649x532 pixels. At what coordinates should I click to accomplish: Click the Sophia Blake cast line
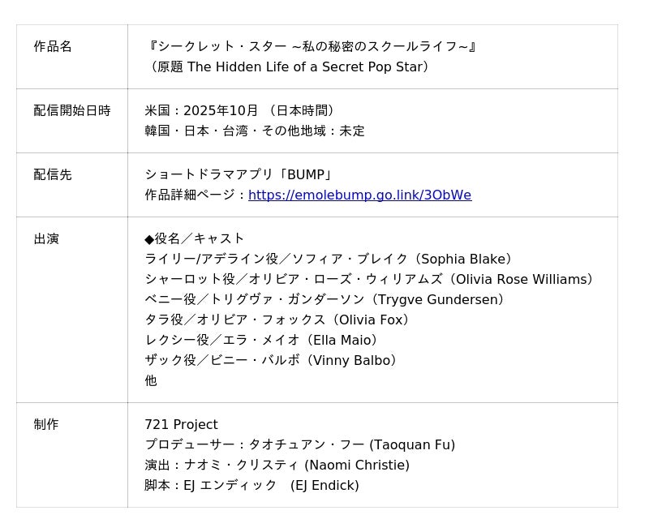(330, 260)
